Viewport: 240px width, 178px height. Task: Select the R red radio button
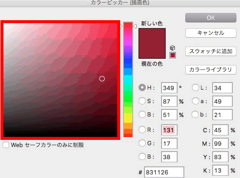click(142, 130)
